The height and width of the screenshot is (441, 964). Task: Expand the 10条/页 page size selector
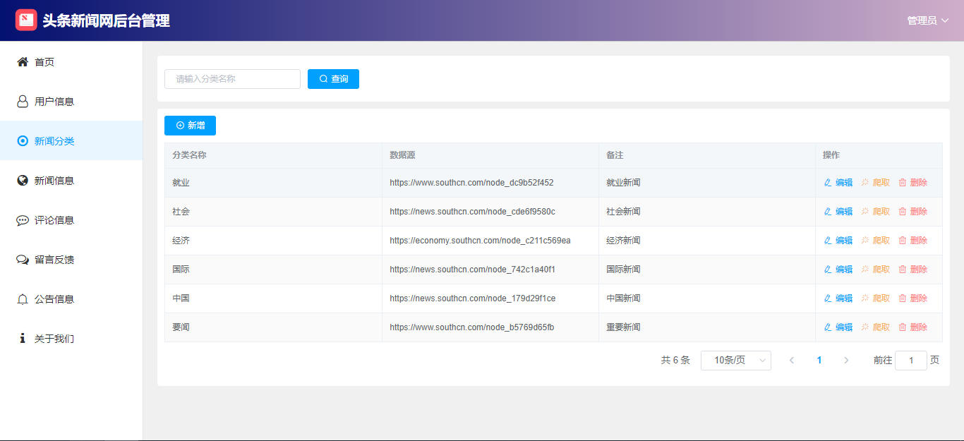tap(735, 361)
